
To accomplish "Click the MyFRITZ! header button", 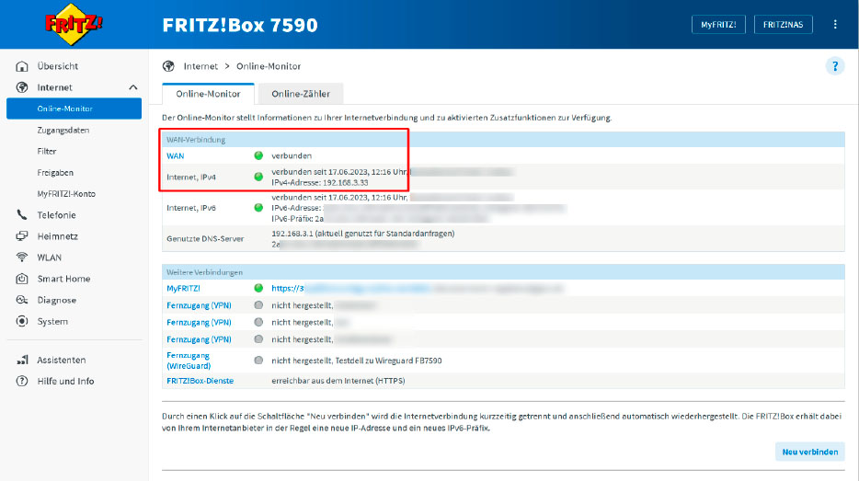I will 718,25.
